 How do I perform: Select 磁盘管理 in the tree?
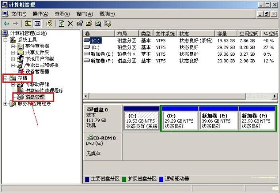[35, 97]
